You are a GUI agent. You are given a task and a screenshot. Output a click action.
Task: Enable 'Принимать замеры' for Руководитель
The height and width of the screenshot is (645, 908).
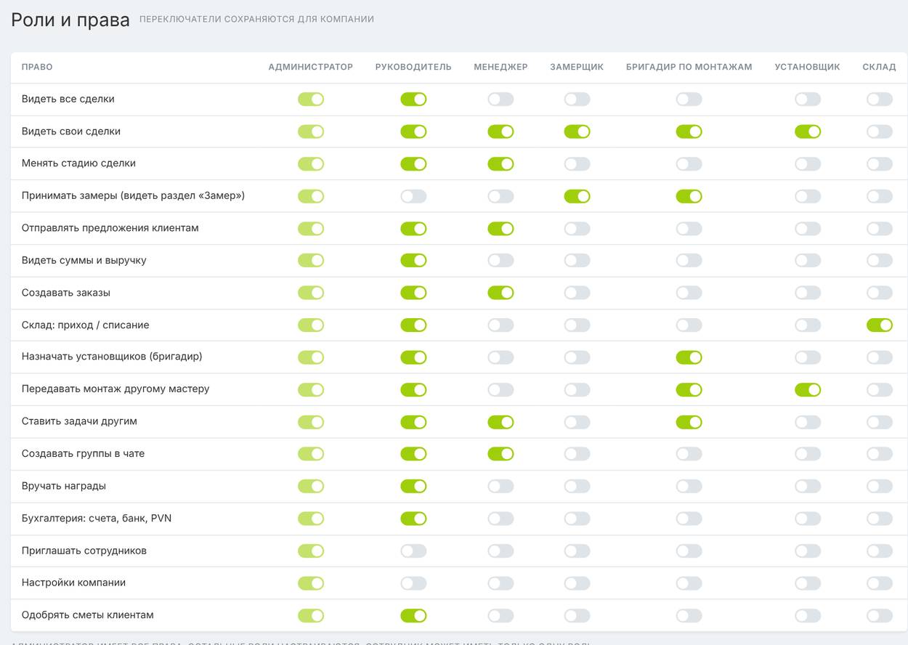click(x=413, y=196)
